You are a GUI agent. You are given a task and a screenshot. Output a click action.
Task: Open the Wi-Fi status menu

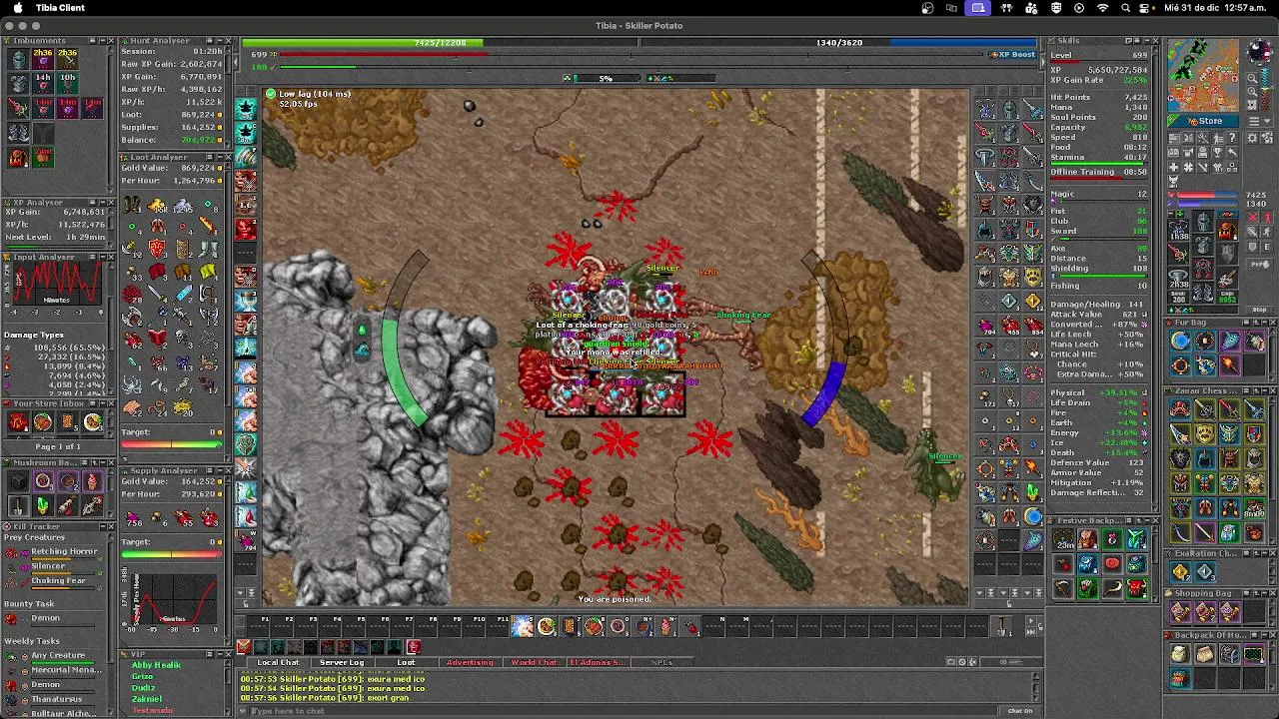pyautogui.click(x=1103, y=8)
